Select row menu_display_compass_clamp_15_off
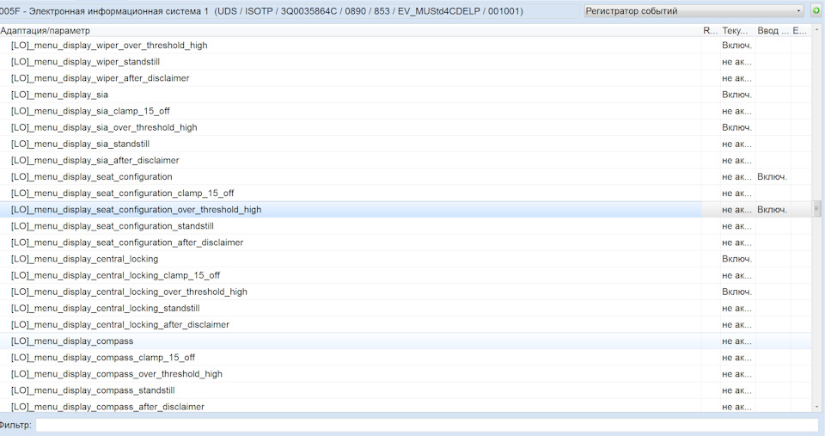 tap(405, 358)
